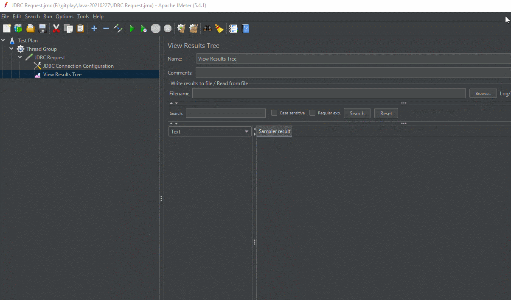This screenshot has height=300, width=511.
Task: Open the Edit menu
Action: 17,17
